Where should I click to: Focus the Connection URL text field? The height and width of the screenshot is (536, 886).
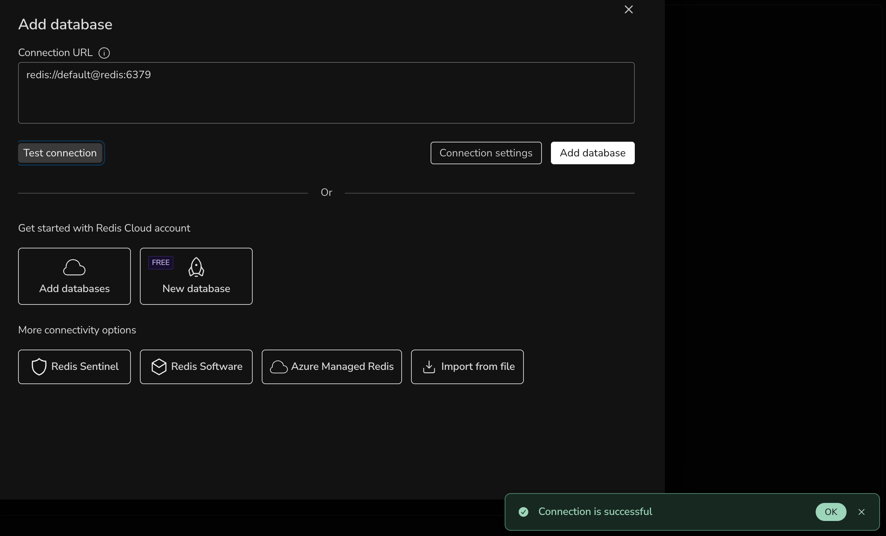point(326,93)
